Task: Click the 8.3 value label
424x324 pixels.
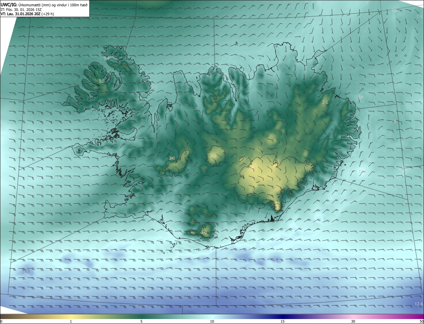Action: pyautogui.click(x=153, y=86)
